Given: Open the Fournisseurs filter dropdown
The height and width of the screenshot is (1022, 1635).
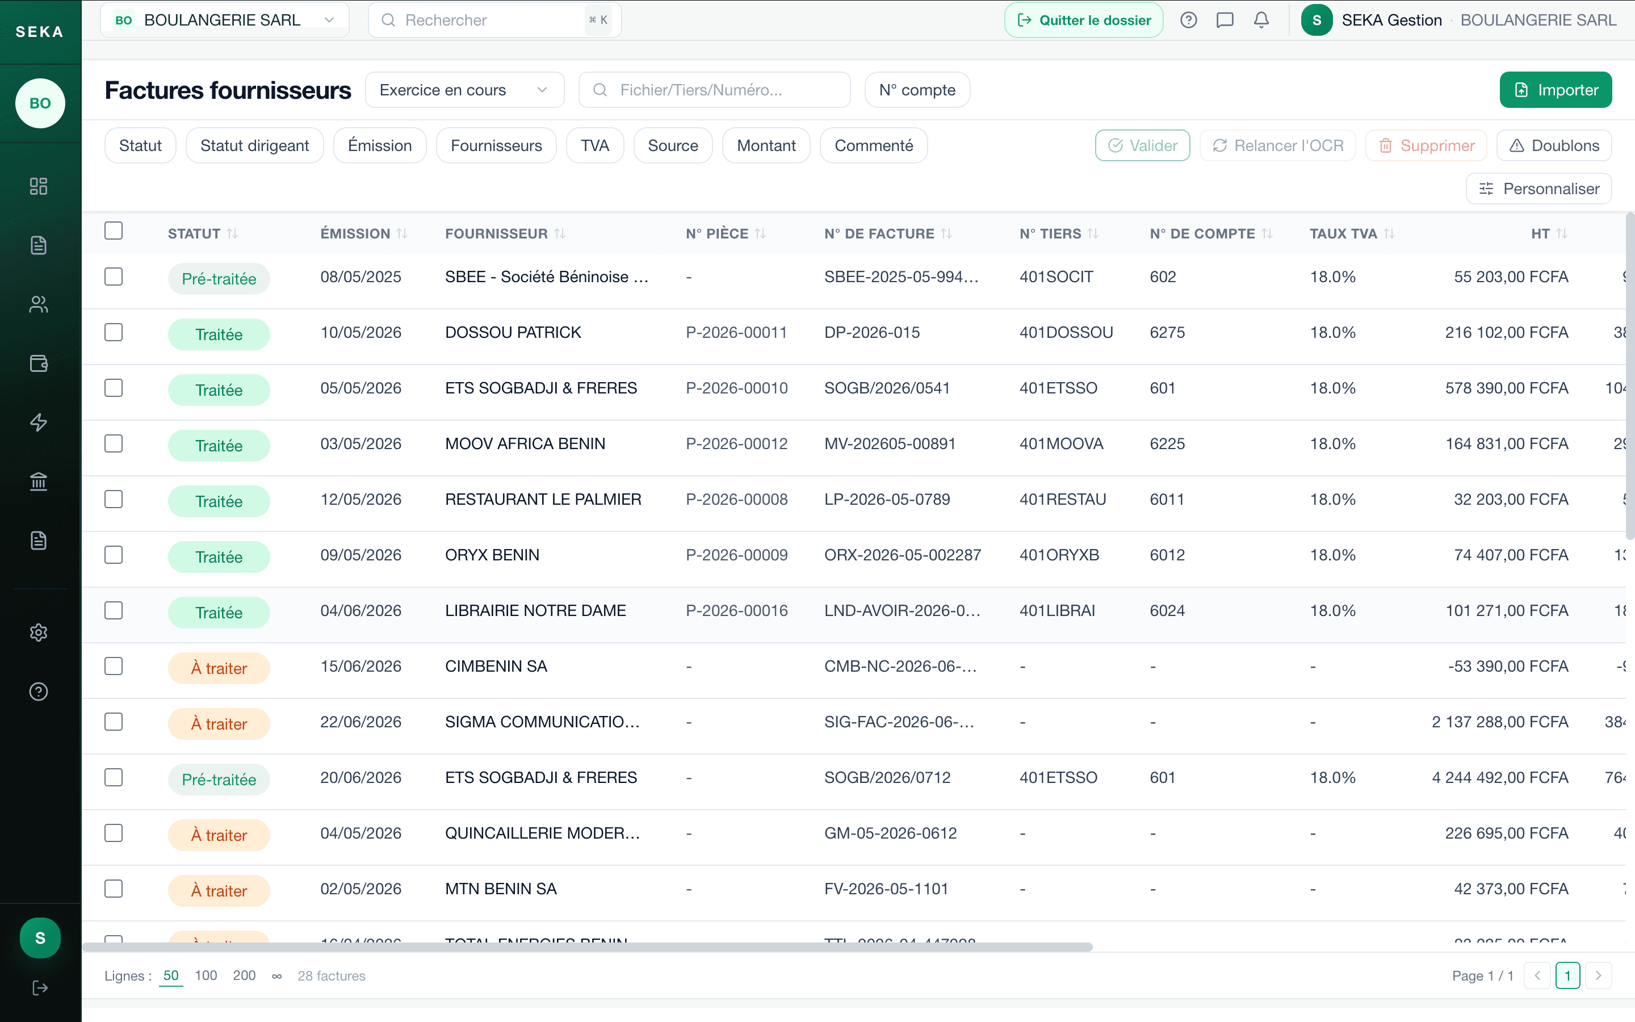Looking at the screenshot, I should point(496,145).
